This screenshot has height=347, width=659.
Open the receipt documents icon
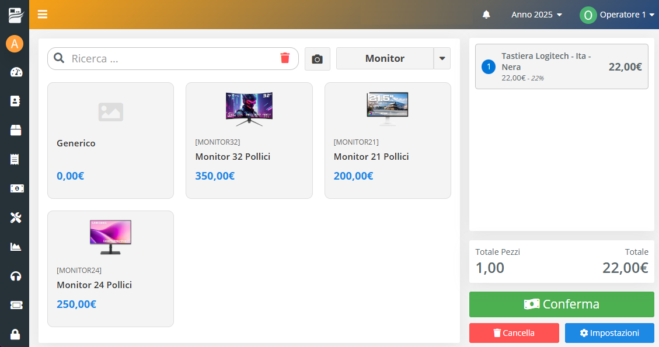15,159
